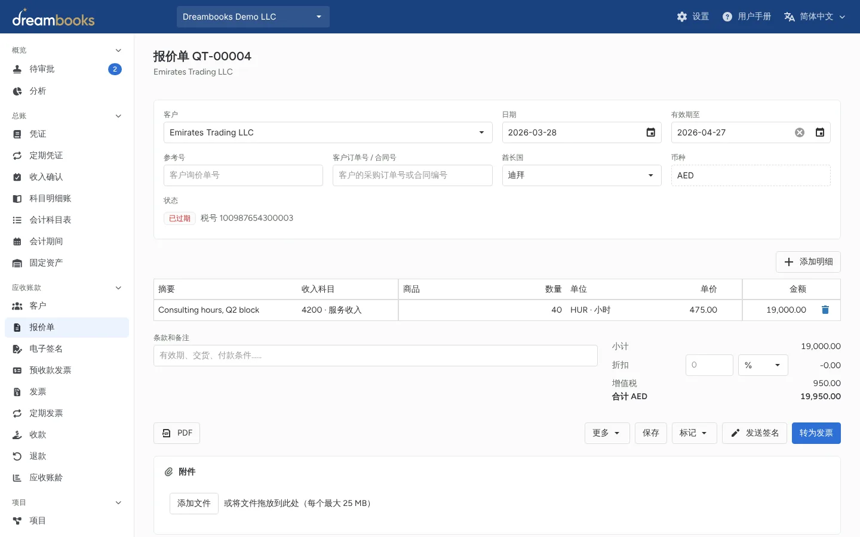This screenshot has height=537, width=860.
Task: Go to 客户 customers page
Action: 67,306
